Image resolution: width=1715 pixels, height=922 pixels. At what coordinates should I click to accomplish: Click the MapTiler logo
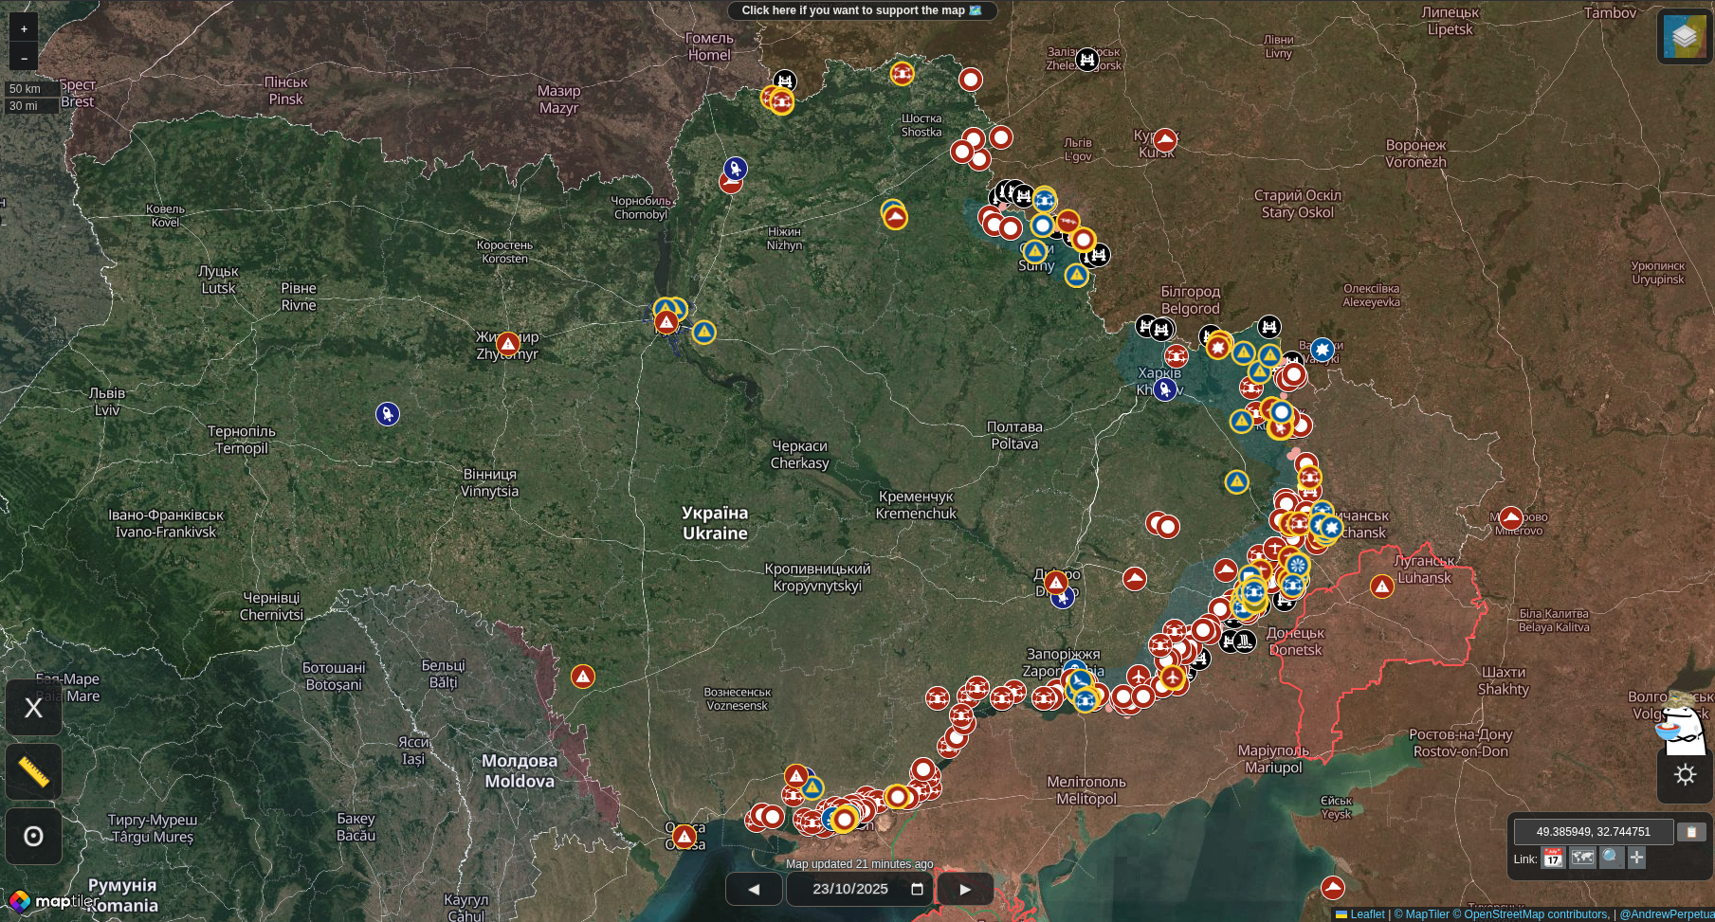51,901
